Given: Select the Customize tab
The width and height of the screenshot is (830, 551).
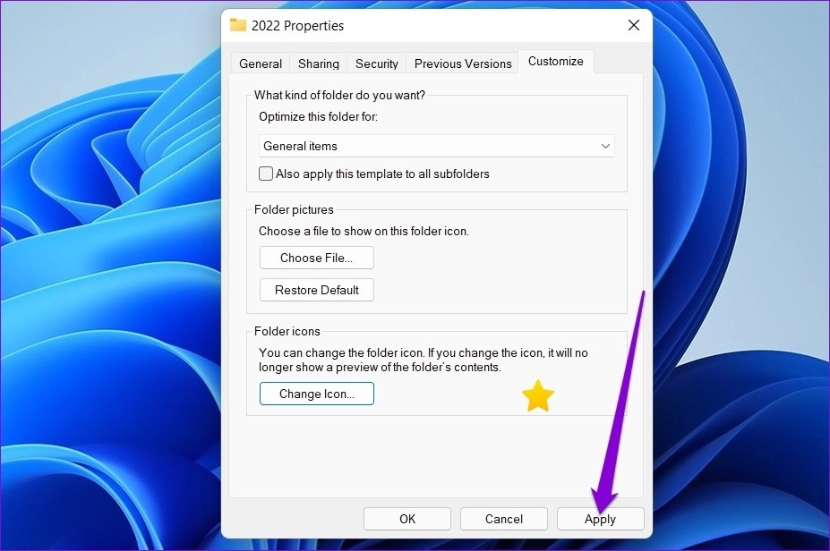Looking at the screenshot, I should point(556,61).
